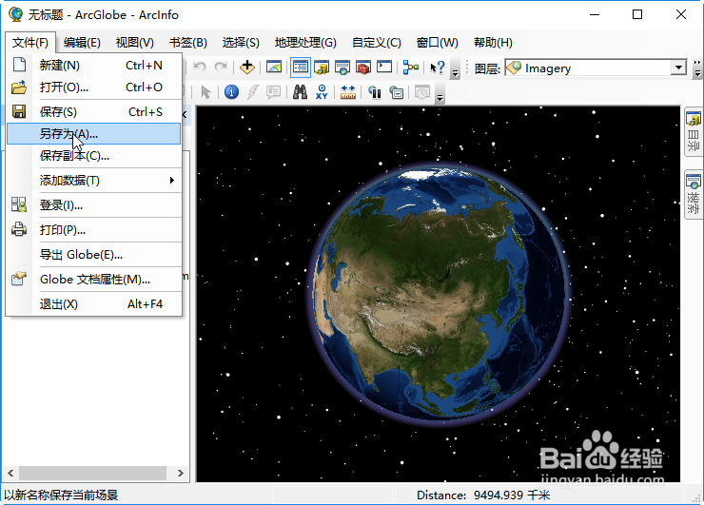The height and width of the screenshot is (505, 704).
Task: Select the Hyperlink lightning tool
Action: click(253, 92)
